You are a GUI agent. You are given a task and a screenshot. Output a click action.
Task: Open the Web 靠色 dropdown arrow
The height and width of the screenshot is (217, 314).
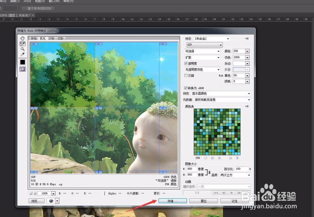[x=247, y=76]
